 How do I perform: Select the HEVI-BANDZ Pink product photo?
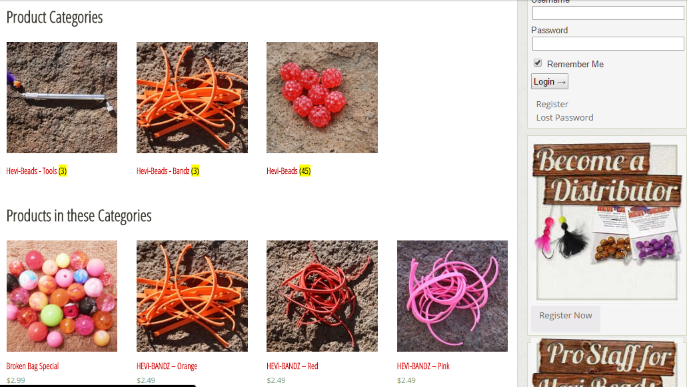coord(452,296)
